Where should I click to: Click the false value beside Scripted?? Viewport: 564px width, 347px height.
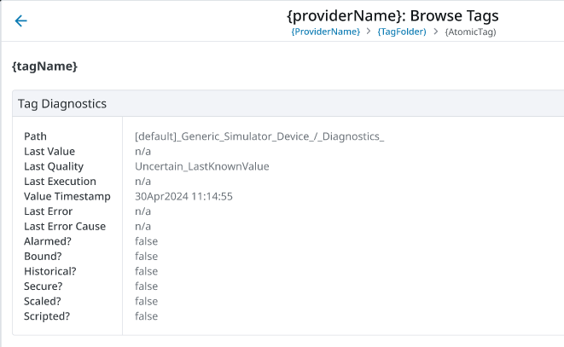[147, 316]
